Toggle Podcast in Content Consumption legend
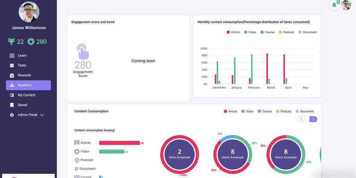 coord(284,112)
